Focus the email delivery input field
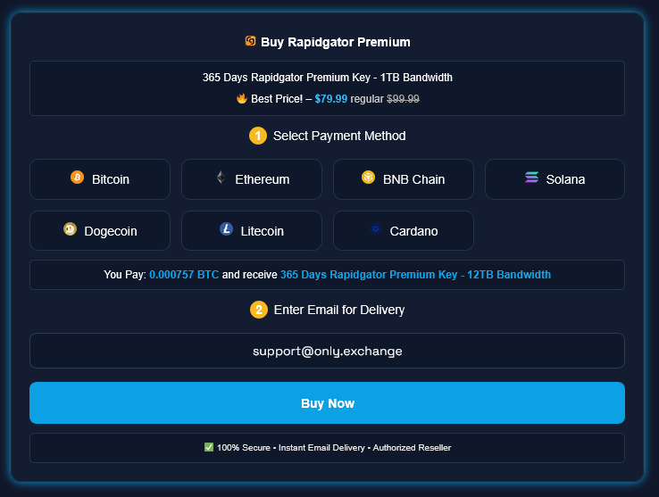Viewport: 659px width, 497px height. [327, 351]
